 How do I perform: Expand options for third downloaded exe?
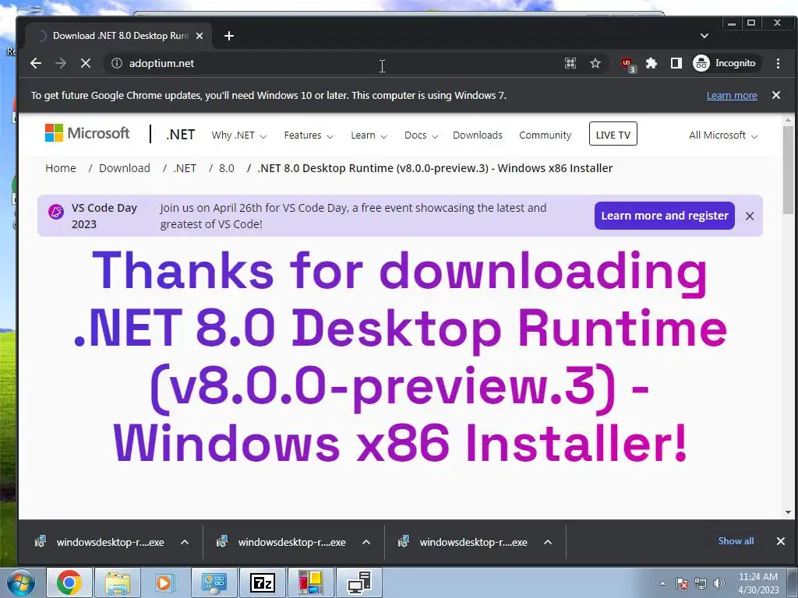[x=548, y=542]
